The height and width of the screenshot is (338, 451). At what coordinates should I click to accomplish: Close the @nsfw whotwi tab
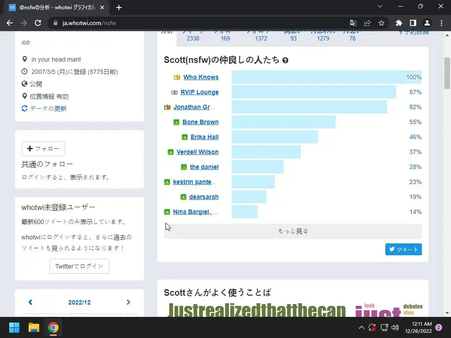(x=102, y=7)
